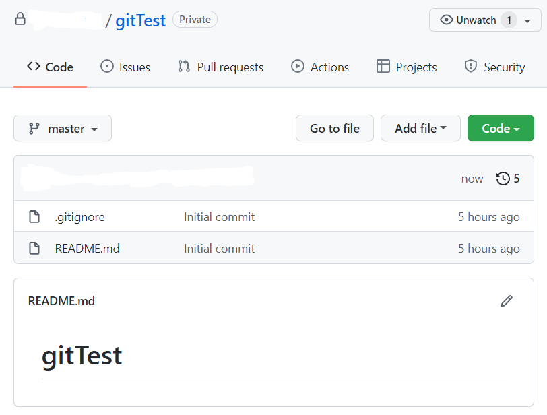Click the git branch icon on master button
547x415 pixels.
click(34, 129)
